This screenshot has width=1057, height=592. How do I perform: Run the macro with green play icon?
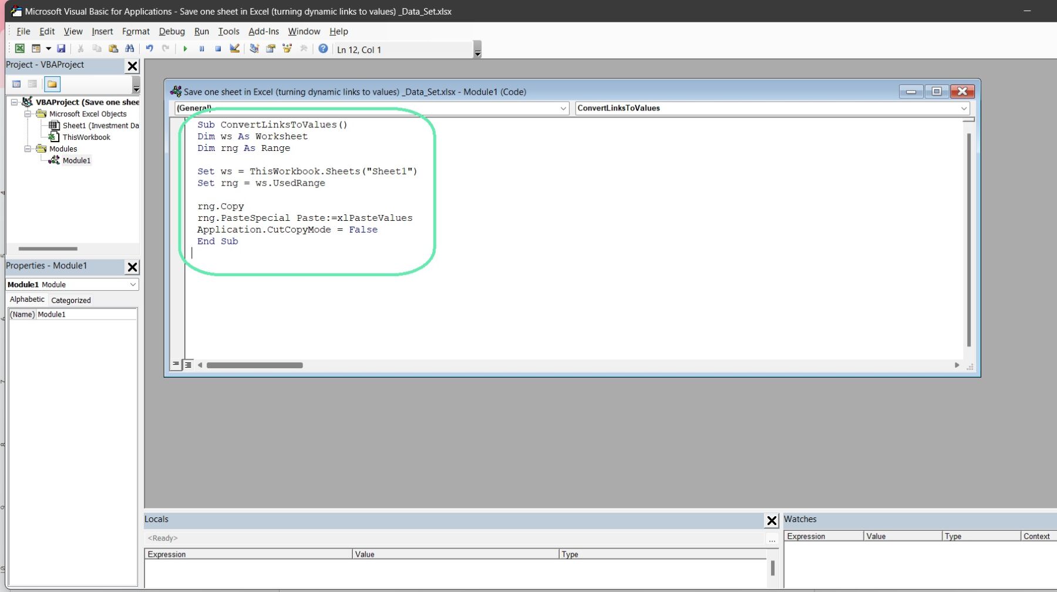(185, 49)
